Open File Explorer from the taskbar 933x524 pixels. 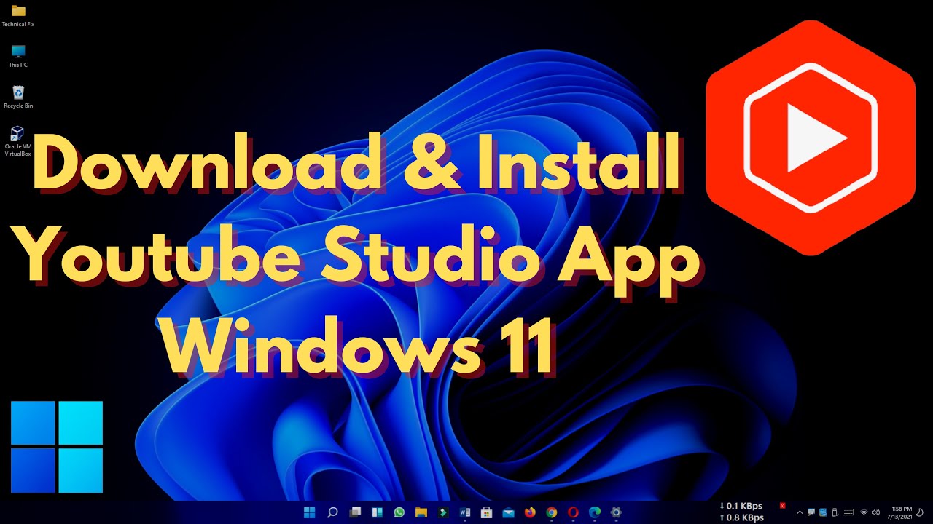click(421, 512)
